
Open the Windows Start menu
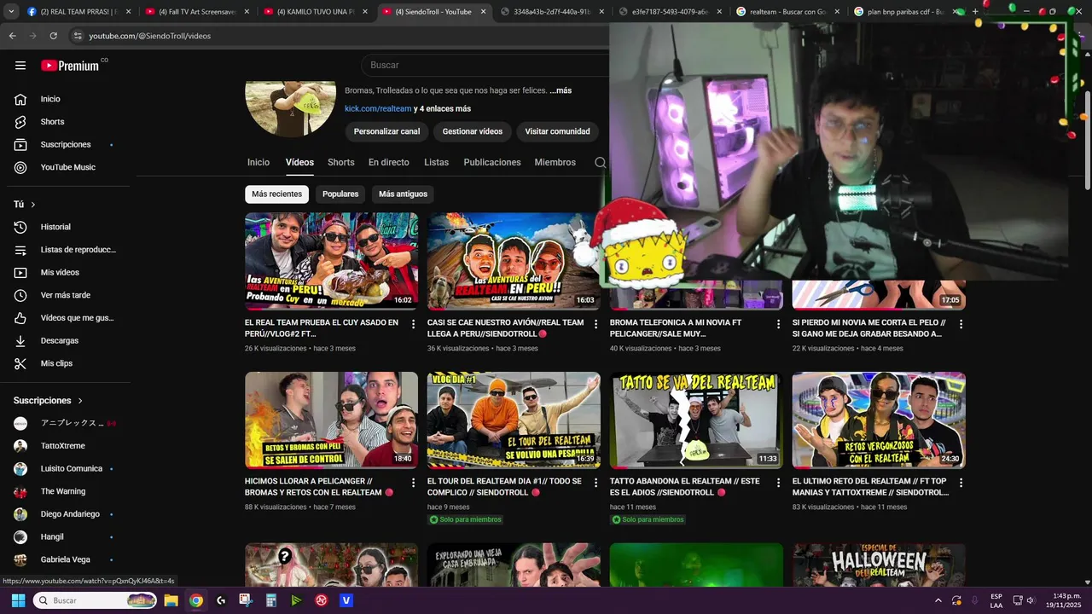coord(18,600)
